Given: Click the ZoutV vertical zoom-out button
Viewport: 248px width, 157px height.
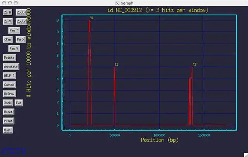Looking at the screenshot, I should (21, 21).
